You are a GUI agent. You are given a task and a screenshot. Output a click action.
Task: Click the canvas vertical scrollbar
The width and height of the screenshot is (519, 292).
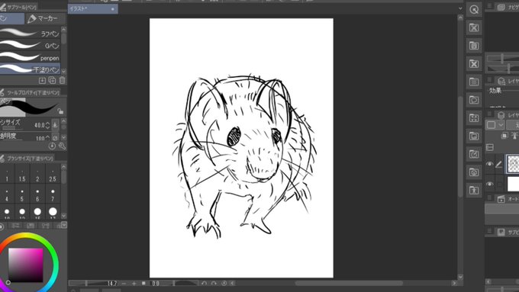(x=460, y=146)
